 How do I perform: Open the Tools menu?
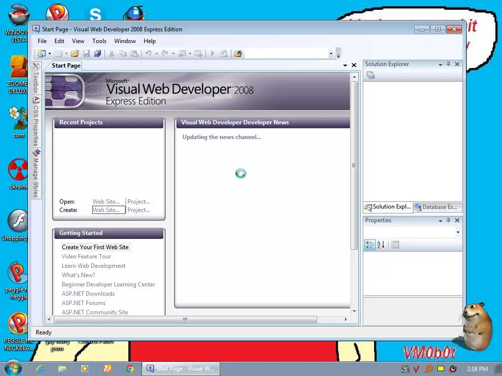tap(99, 41)
